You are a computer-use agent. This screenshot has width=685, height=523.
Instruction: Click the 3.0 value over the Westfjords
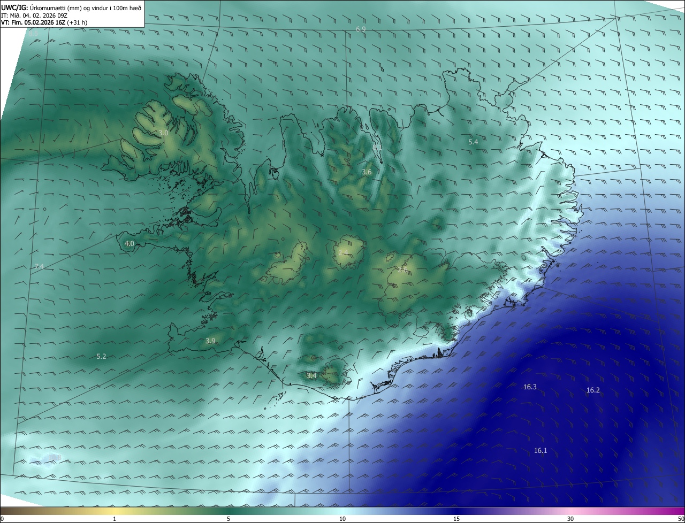point(163,133)
